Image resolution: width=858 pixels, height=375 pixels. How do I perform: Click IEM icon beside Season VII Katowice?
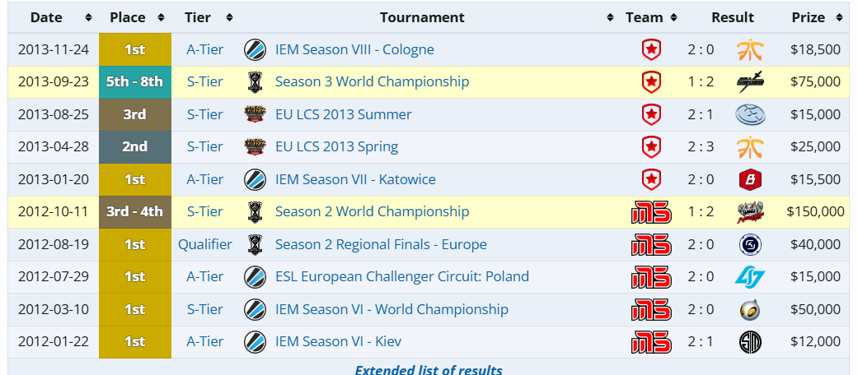[x=256, y=179]
